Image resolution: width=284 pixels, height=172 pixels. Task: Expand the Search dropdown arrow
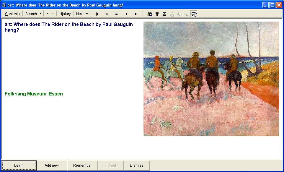coord(40,14)
